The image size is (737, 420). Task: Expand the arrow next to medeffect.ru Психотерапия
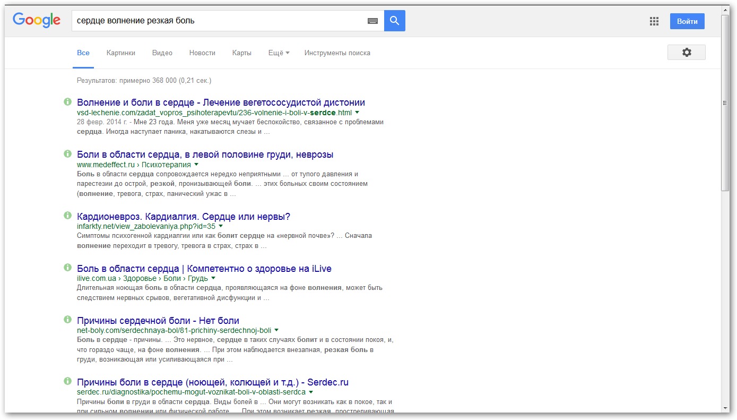coord(196,165)
